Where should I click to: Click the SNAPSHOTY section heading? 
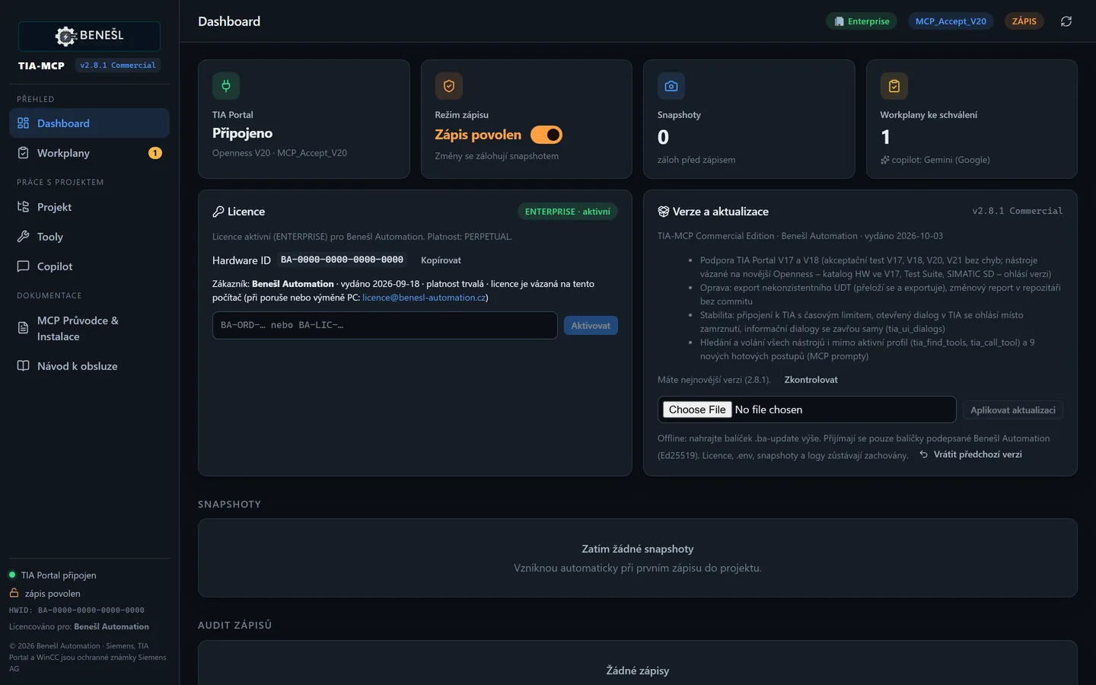pyautogui.click(x=230, y=505)
